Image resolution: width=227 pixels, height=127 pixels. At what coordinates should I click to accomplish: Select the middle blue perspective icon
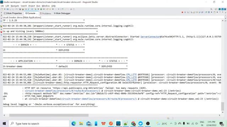(222, 9)
